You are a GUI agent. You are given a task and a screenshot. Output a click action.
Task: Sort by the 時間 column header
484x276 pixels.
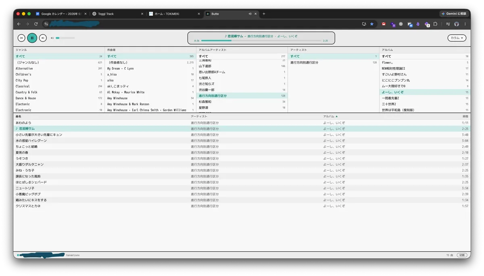[x=465, y=116]
